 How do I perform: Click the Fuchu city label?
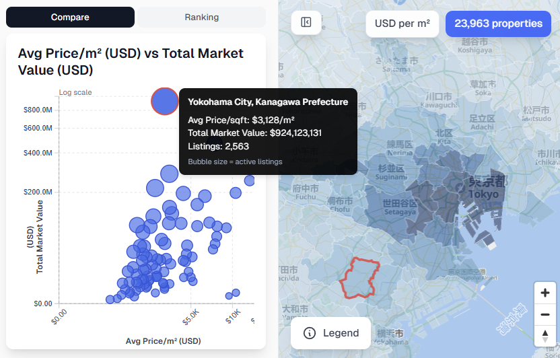(x=306, y=192)
